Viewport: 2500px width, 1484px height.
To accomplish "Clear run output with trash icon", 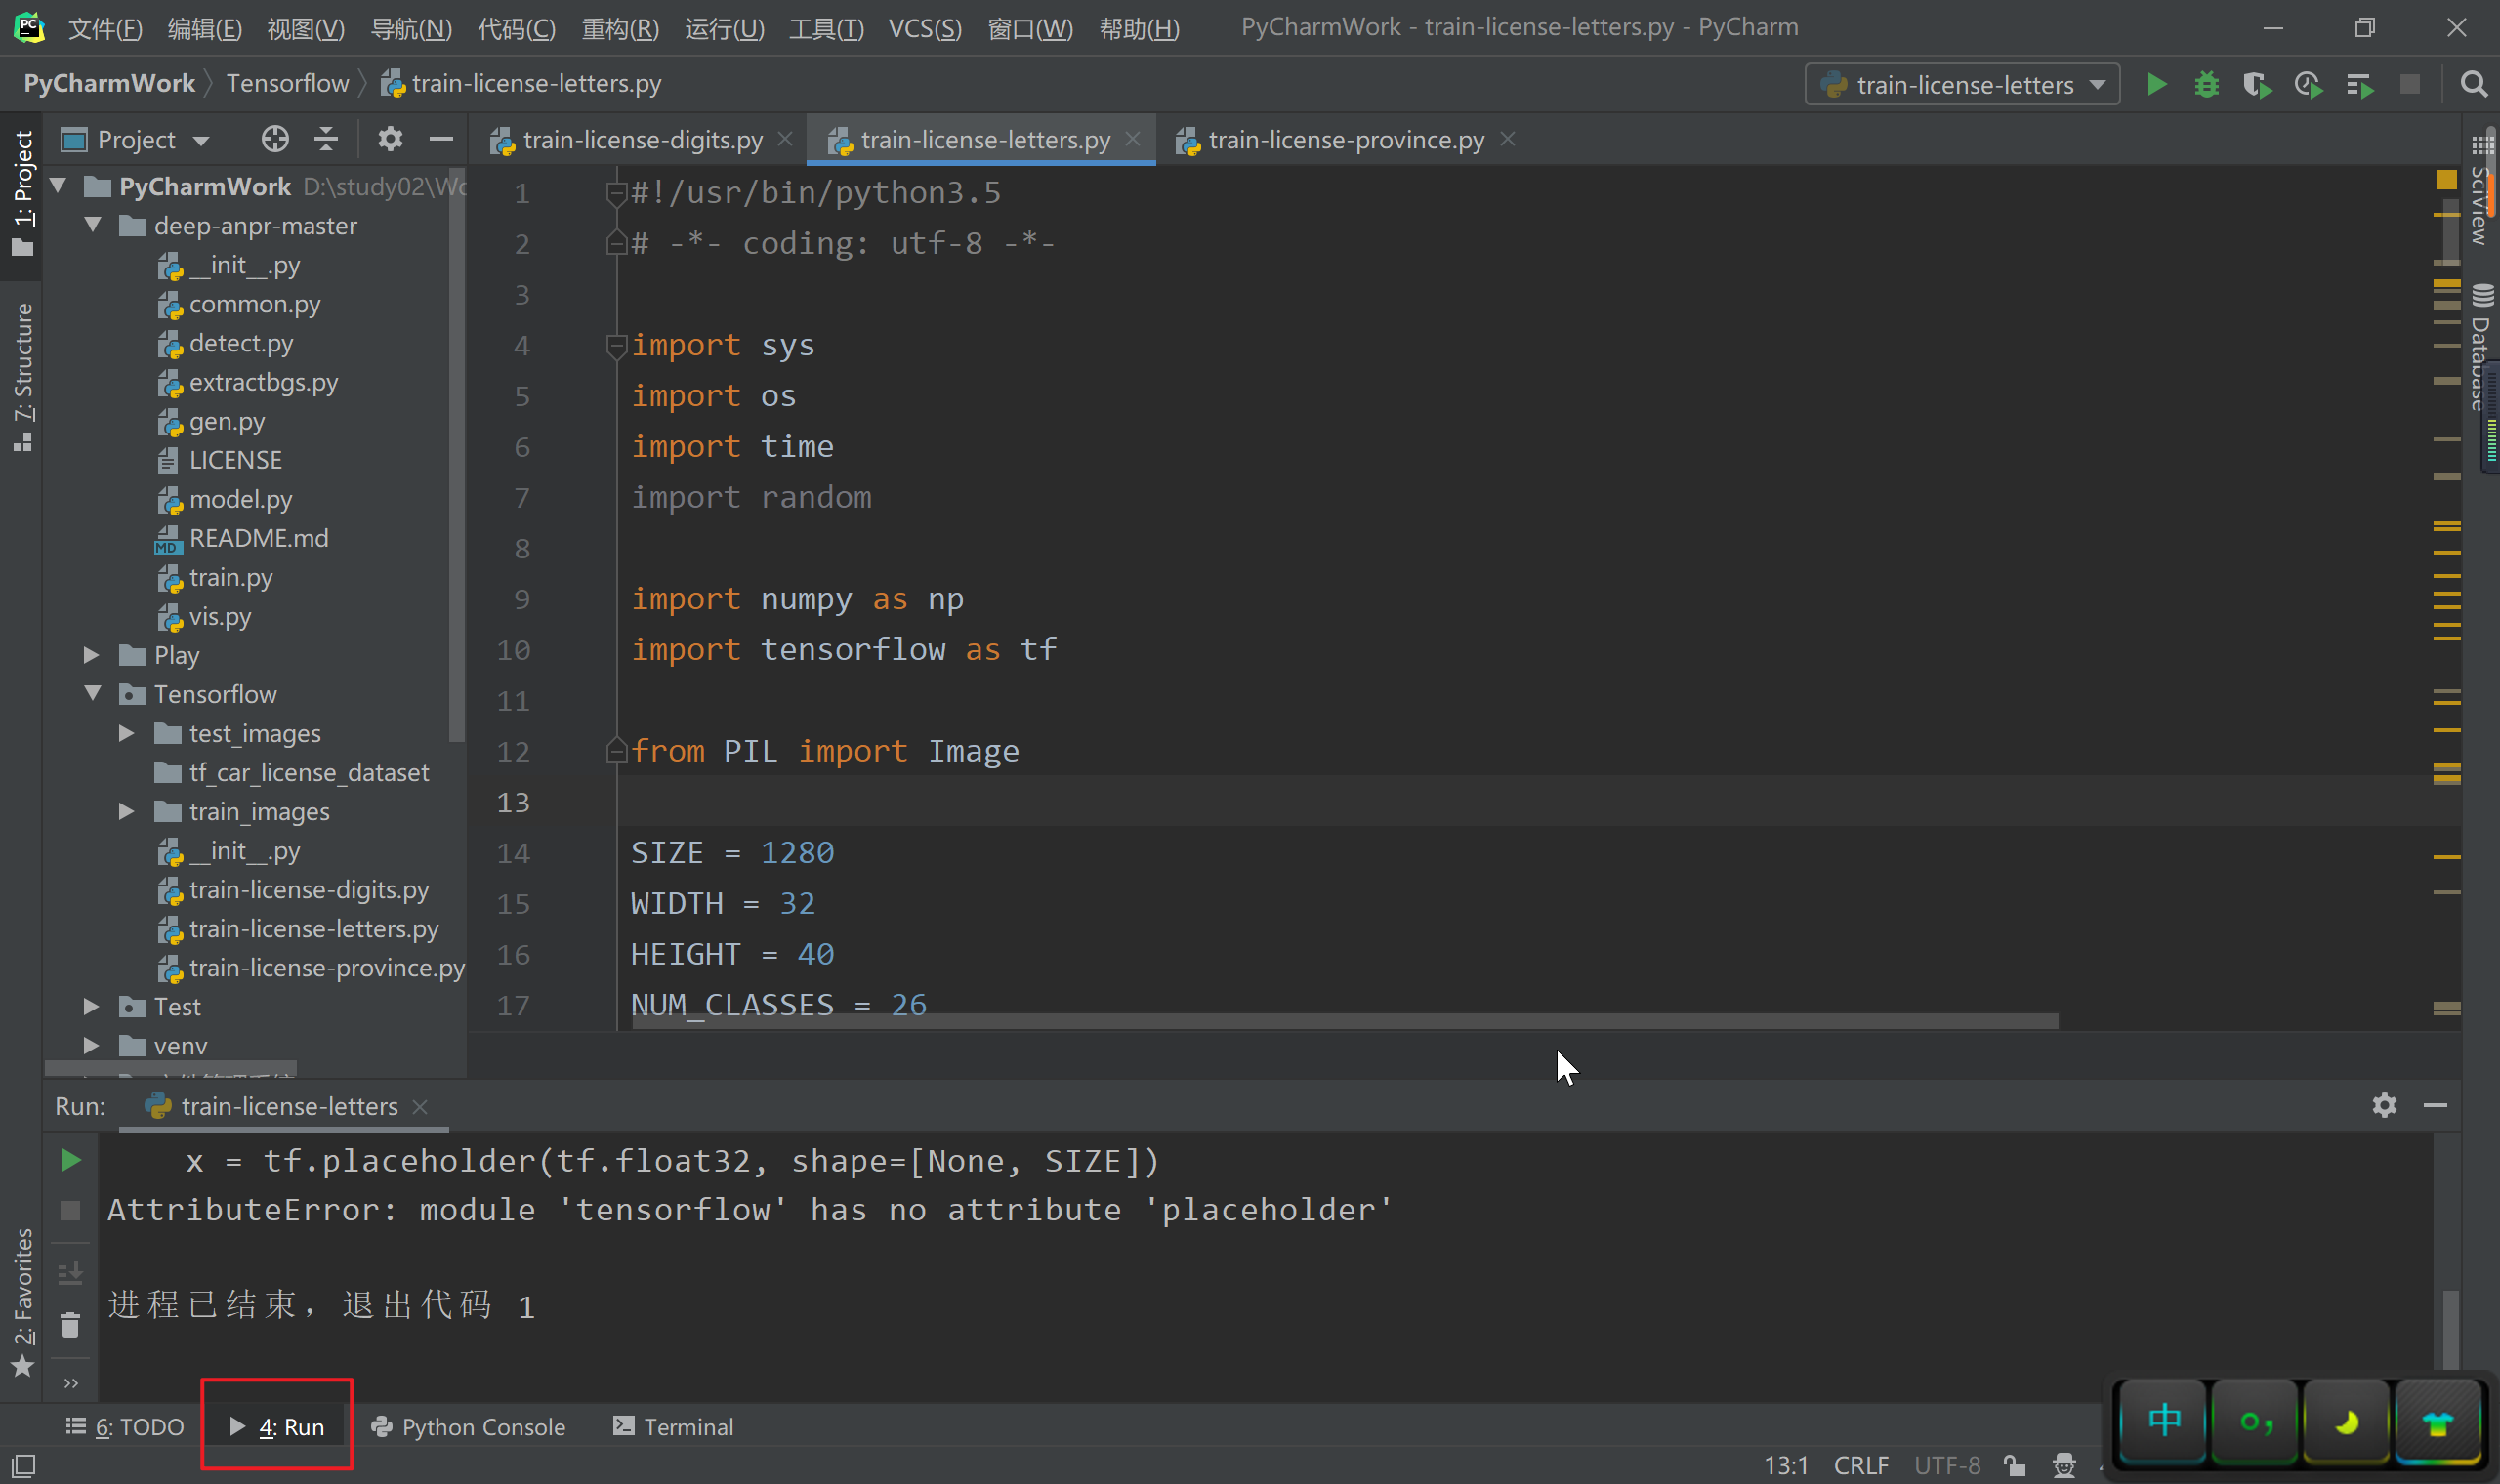I will click(x=70, y=1325).
